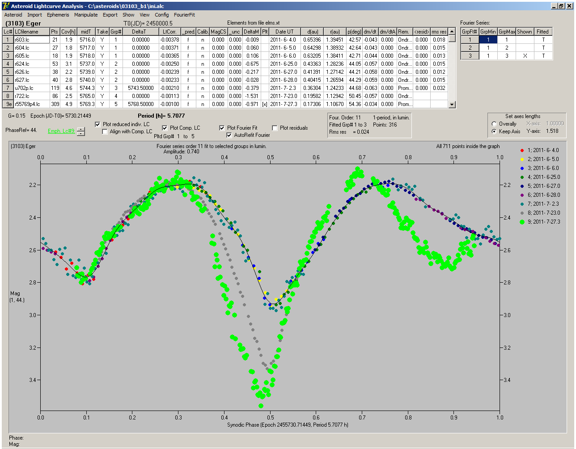Click the lightcurve table scroll down arrow
Screen dimensions: 576x449
coord(452,105)
